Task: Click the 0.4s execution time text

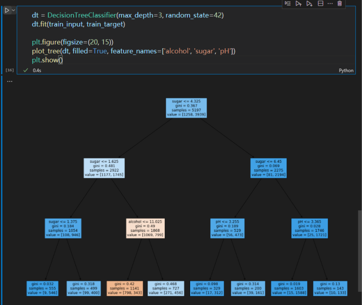Action: (x=37, y=70)
